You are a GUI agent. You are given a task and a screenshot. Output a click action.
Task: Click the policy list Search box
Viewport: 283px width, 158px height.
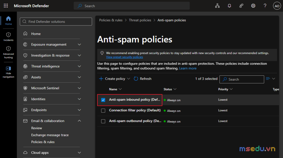click(x=242, y=79)
